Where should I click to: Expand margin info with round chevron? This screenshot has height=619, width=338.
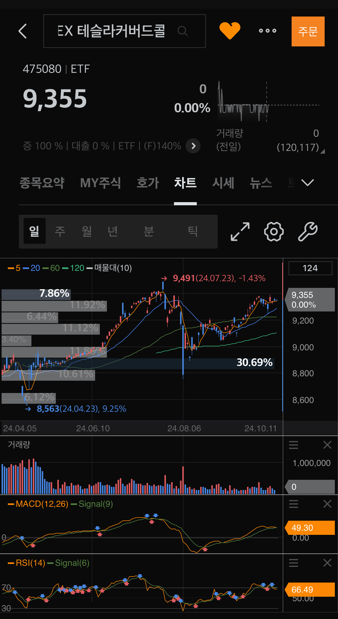coord(193,146)
